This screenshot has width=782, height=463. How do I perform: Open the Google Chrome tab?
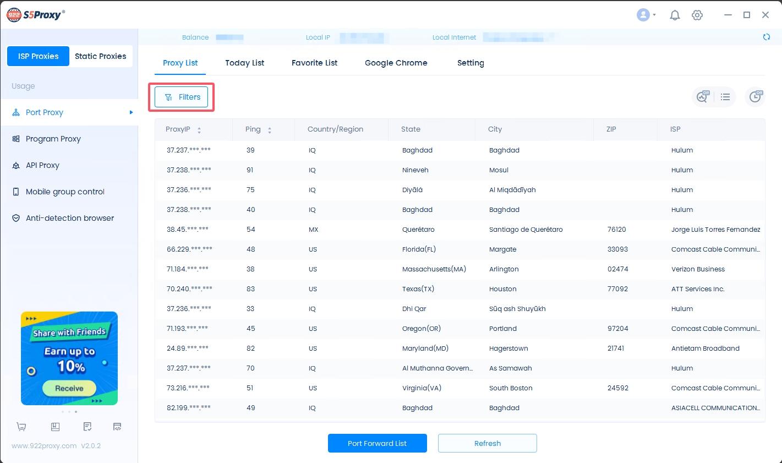pyautogui.click(x=396, y=63)
